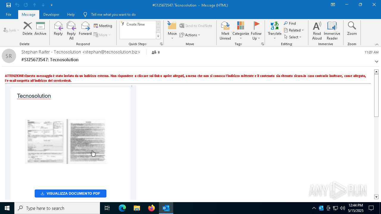Open Immersive Reader
The width and height of the screenshot is (381, 214).
pyautogui.click(x=332, y=31)
